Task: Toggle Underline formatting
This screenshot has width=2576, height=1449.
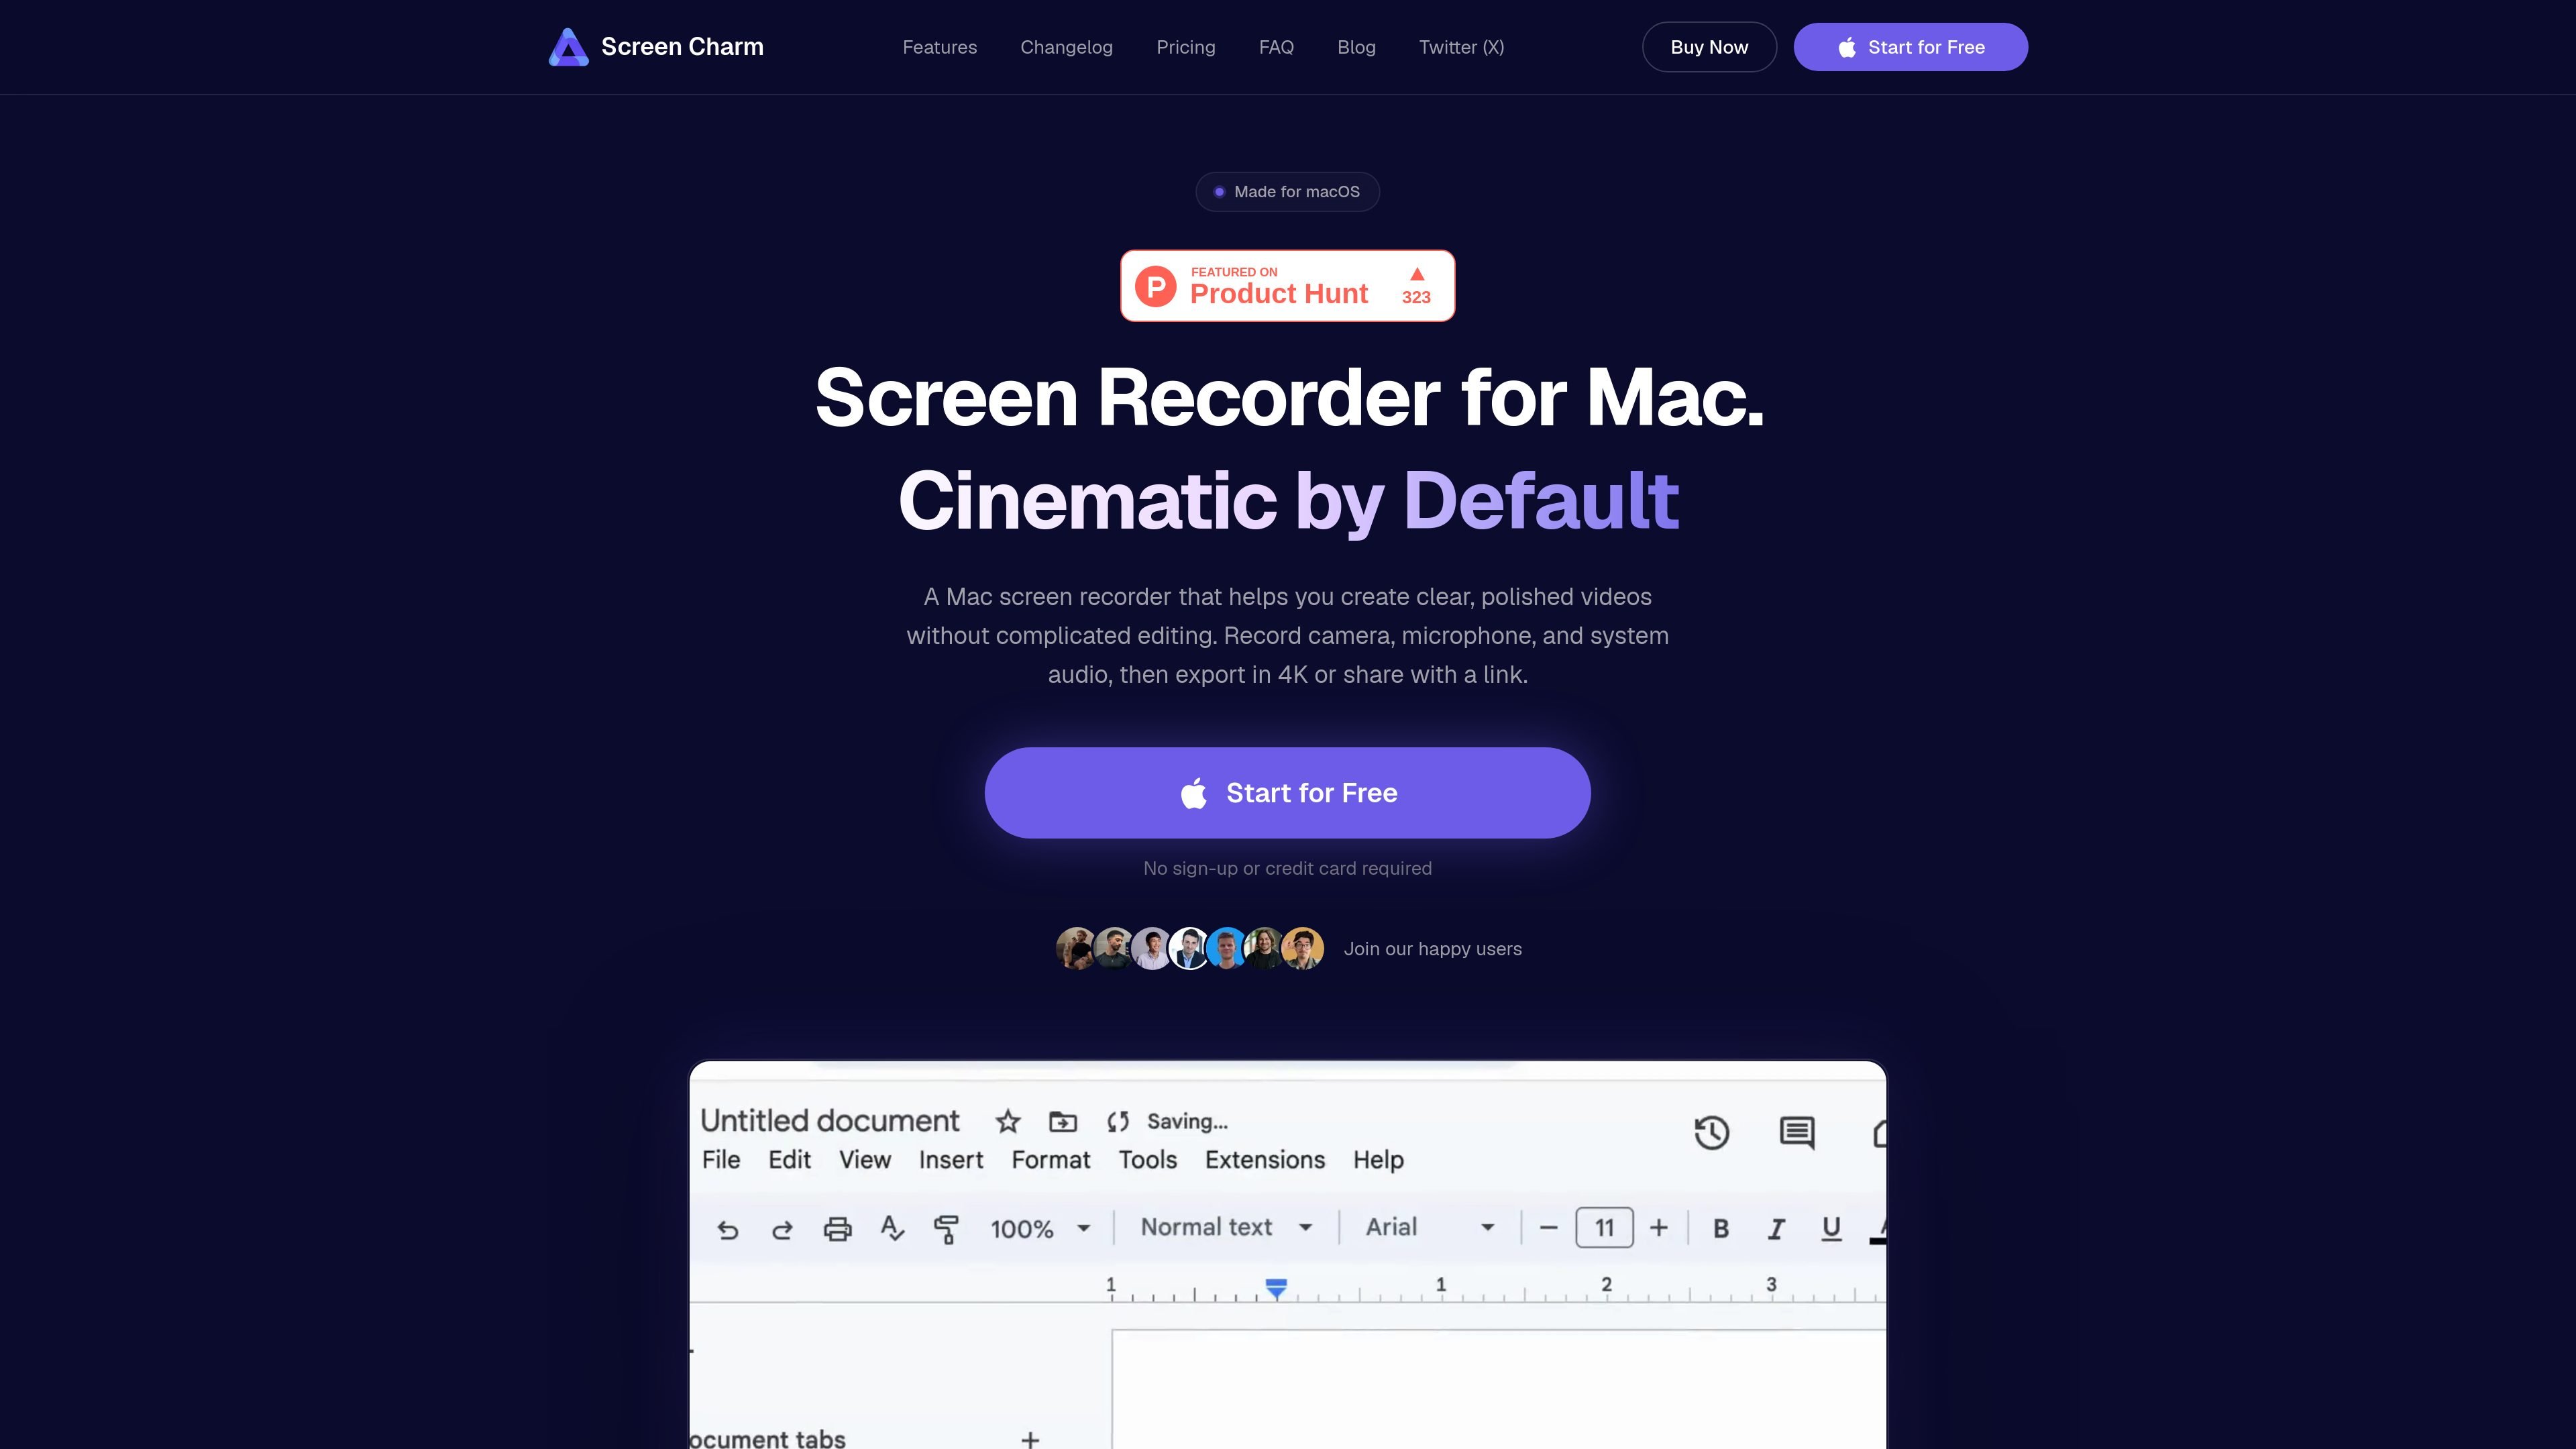Action: (x=1831, y=1228)
